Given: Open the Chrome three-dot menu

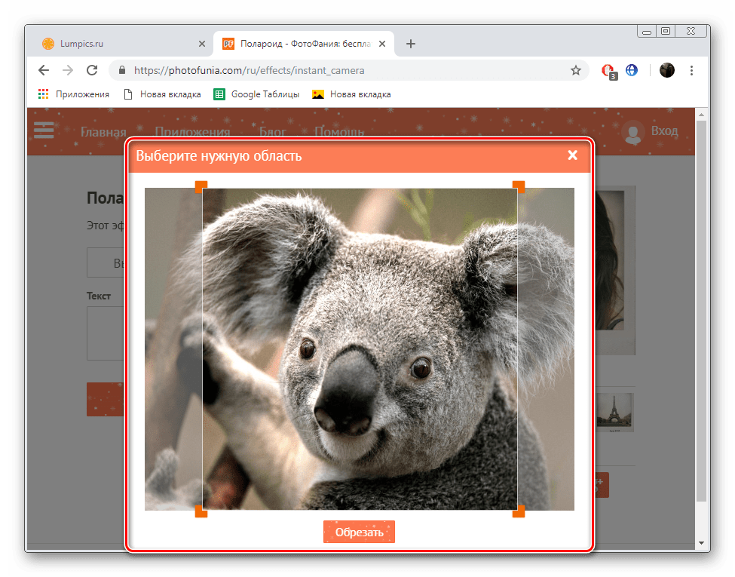Looking at the screenshot, I should (692, 70).
